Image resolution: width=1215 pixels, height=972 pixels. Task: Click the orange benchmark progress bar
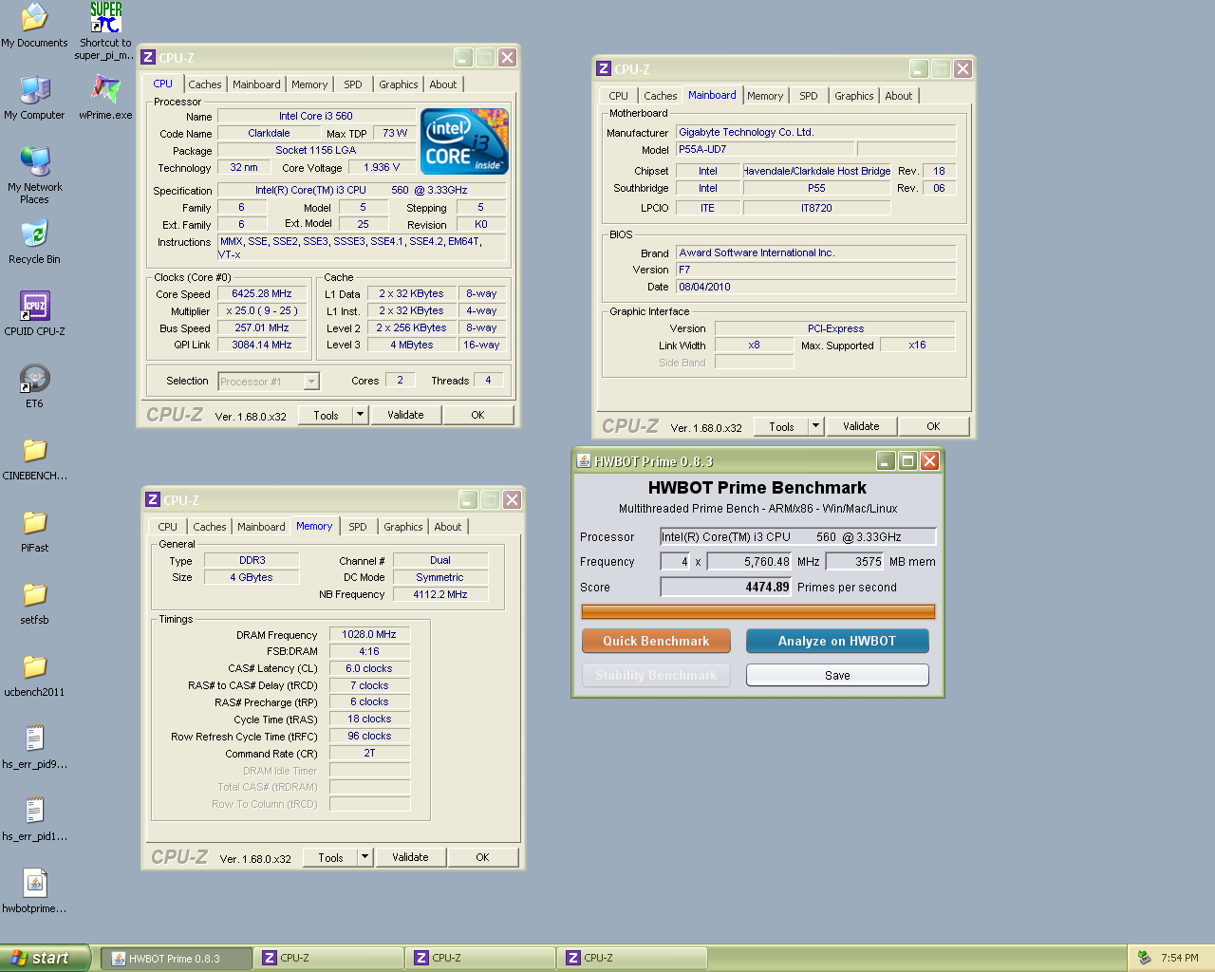tap(757, 611)
